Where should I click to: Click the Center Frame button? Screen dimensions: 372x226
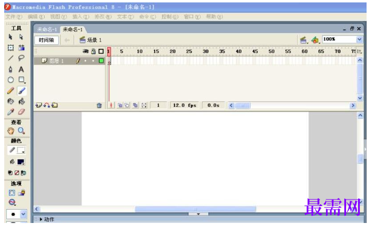click(x=111, y=105)
